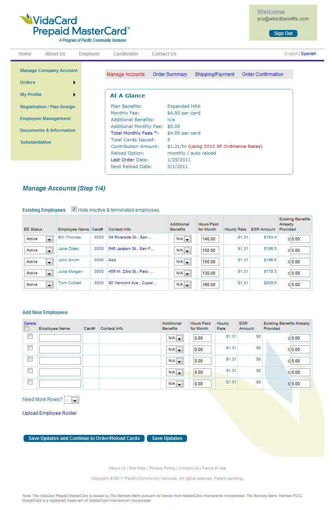332x510 pixels.
Task: Expand the Orders sidebar submenu
Action: 48,82
